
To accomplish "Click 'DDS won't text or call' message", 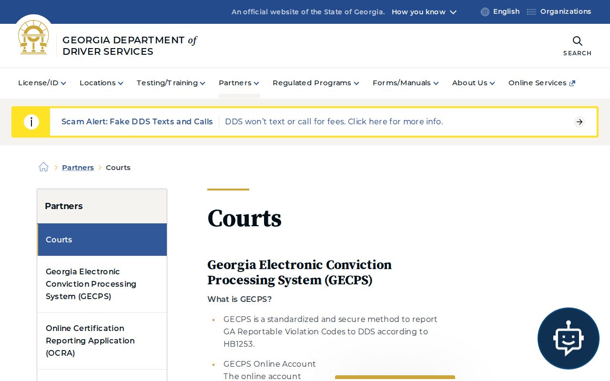I will [334, 122].
